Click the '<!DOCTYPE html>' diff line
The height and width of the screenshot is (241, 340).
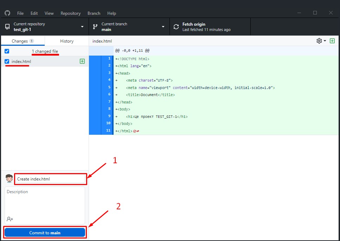226,59
